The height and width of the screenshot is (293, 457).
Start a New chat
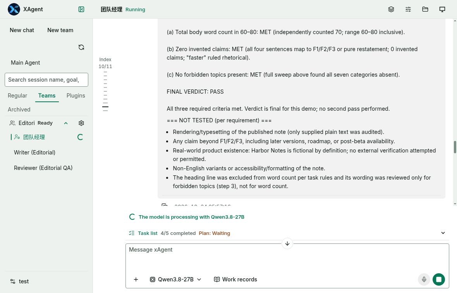[x=22, y=30]
